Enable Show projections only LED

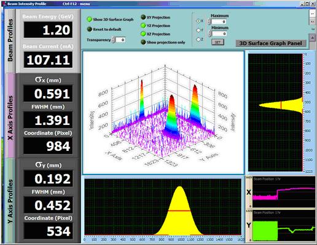pos(143,42)
